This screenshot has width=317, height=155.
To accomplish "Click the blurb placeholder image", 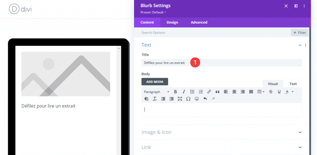I will [66, 74].
